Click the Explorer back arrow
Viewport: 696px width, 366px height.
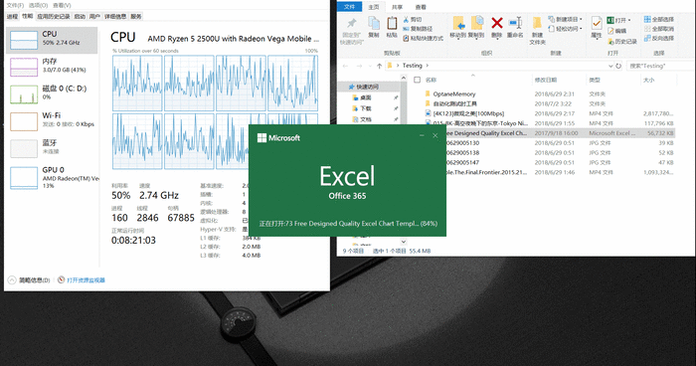[x=345, y=66]
